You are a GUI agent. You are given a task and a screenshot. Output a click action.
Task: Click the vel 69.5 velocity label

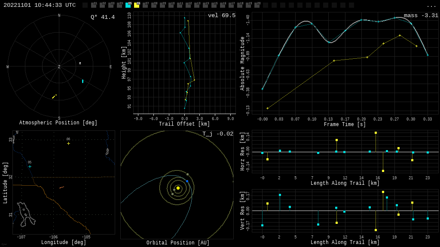click(x=221, y=15)
